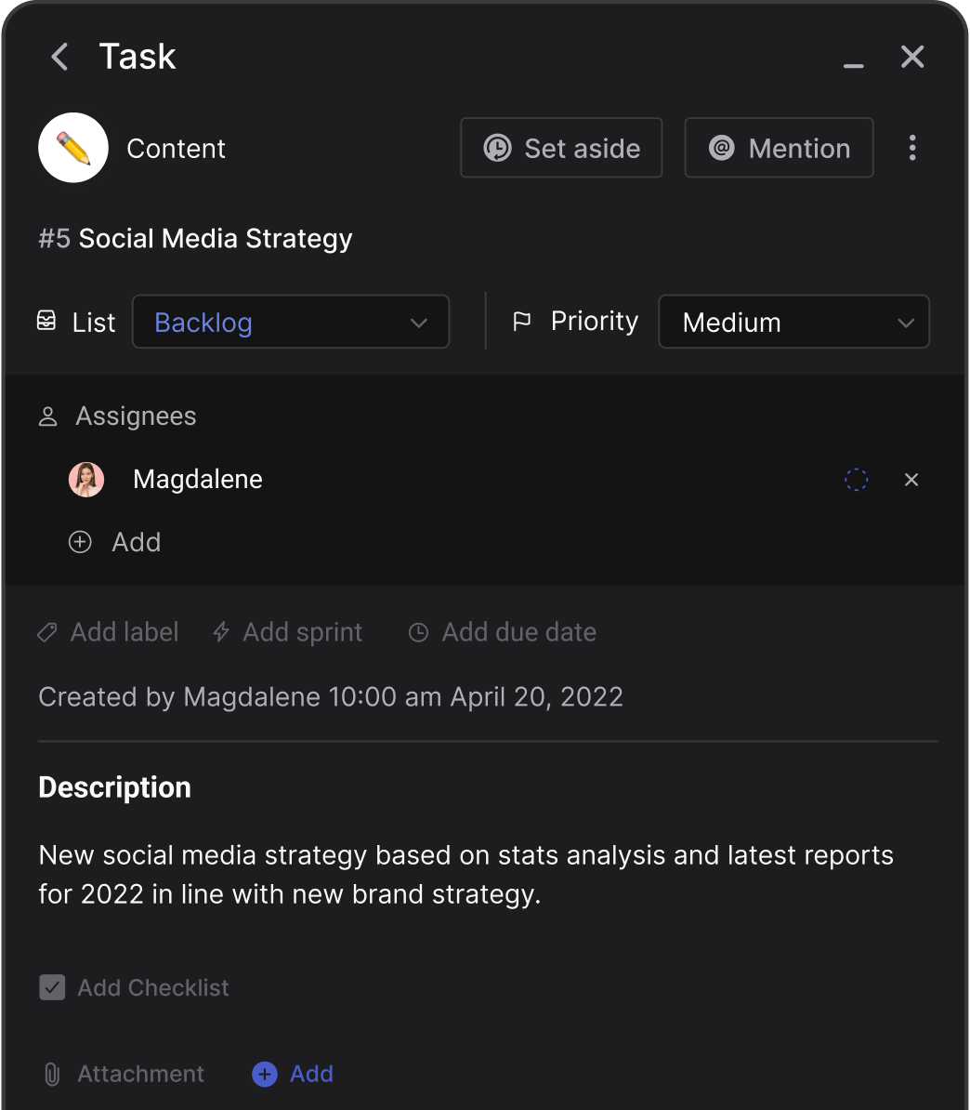This screenshot has height=1110, width=970.
Task: Click the dashed circle status icon for Magdalene
Action: [856, 480]
